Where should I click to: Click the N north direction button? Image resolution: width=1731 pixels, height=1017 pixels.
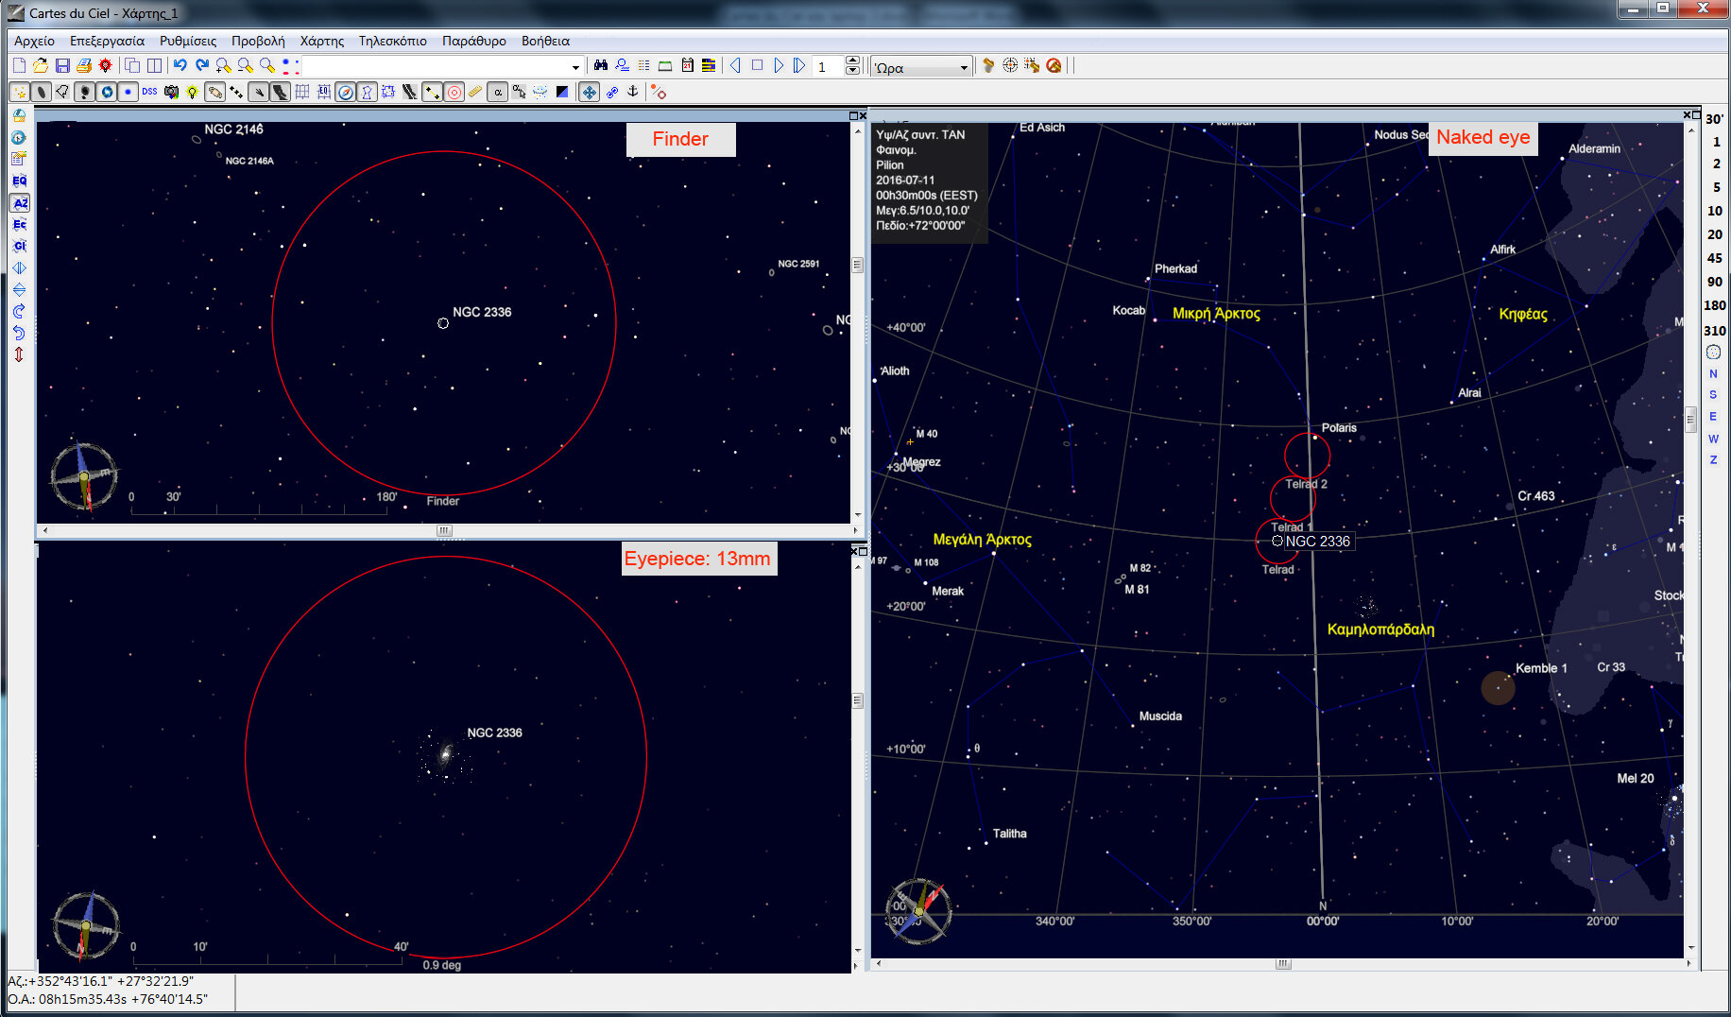(1713, 373)
